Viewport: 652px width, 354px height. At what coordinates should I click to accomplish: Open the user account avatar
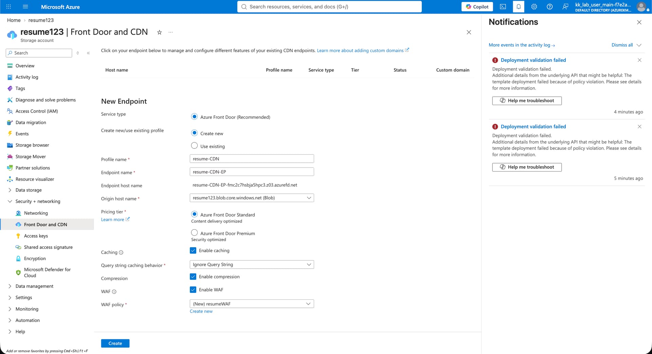(641, 7)
